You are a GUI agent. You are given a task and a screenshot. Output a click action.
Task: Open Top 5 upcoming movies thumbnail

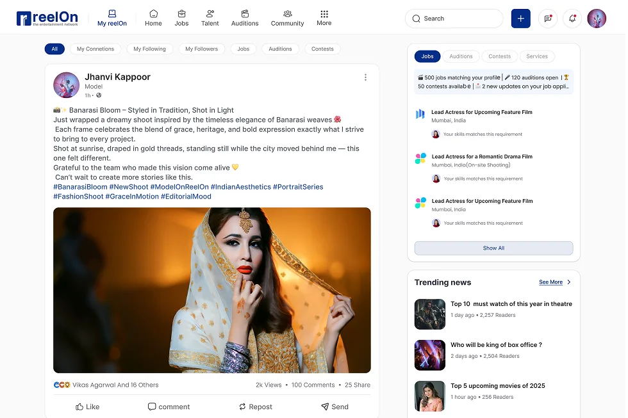[x=429, y=396]
